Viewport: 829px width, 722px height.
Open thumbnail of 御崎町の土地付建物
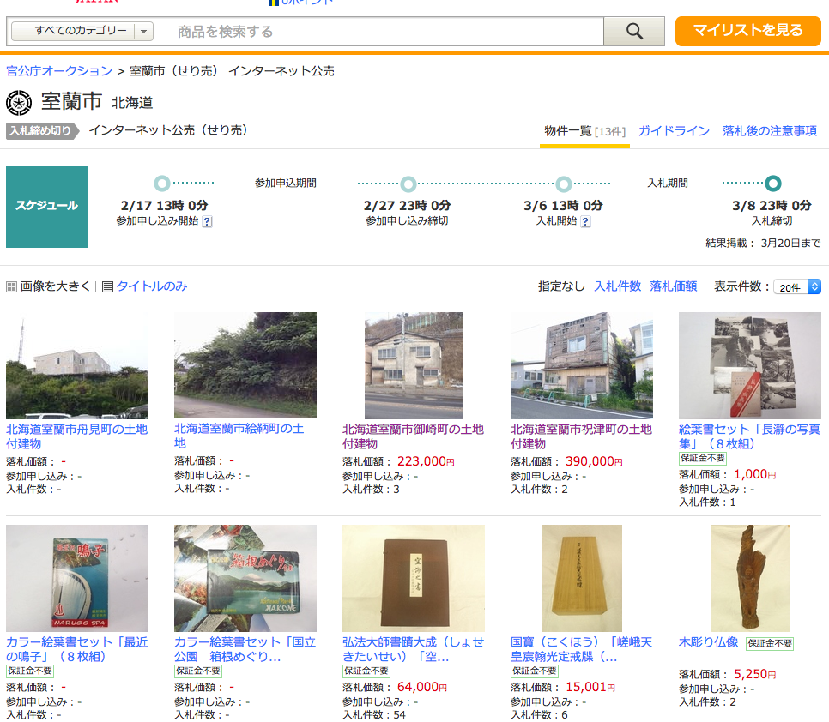(414, 365)
